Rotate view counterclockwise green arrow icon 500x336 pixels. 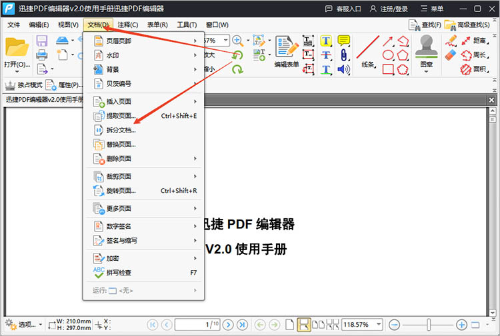click(x=237, y=55)
